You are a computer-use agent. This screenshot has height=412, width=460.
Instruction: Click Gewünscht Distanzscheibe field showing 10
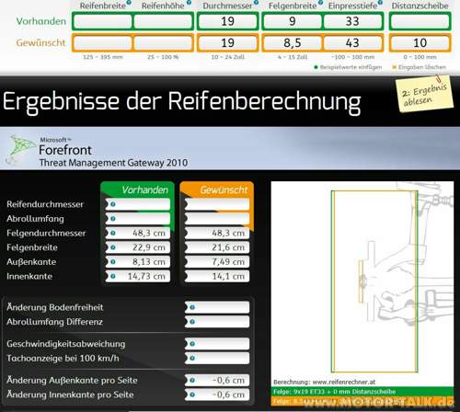(420, 43)
